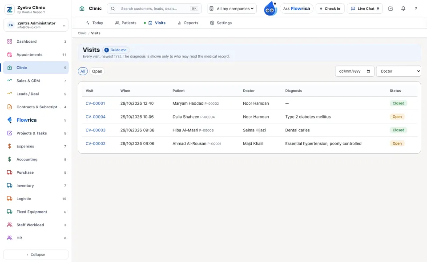The height and width of the screenshot is (262, 427).
Task: Switch to the Today tab
Action: 94,23
